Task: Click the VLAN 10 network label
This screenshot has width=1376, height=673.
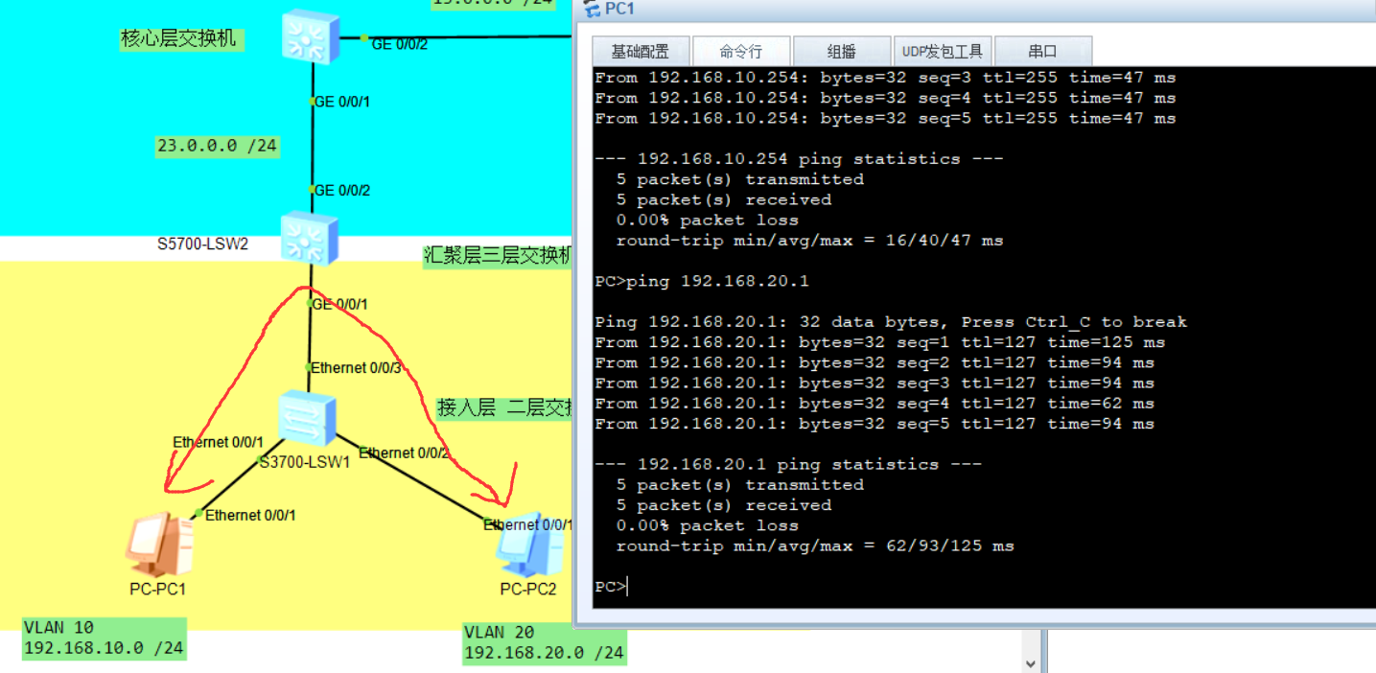Action: (103, 638)
